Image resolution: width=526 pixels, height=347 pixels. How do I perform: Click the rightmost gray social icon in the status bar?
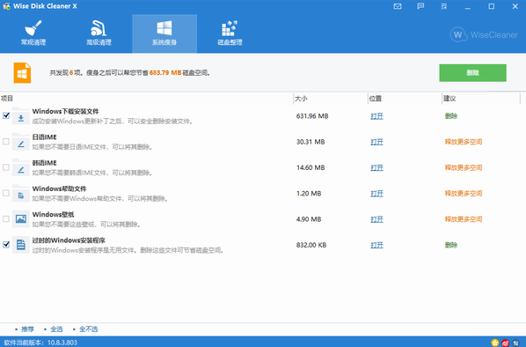point(516,343)
